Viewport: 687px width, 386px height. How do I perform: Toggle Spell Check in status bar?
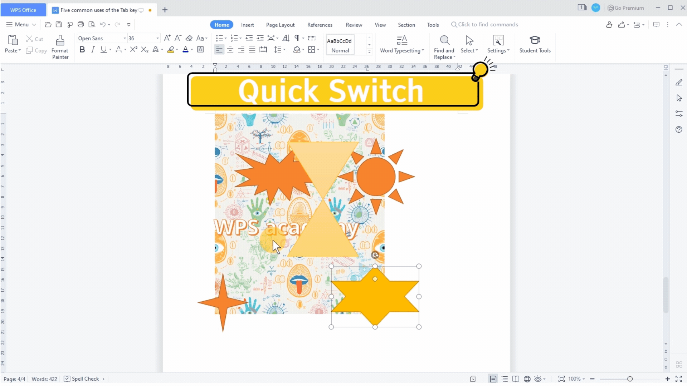(x=82, y=379)
